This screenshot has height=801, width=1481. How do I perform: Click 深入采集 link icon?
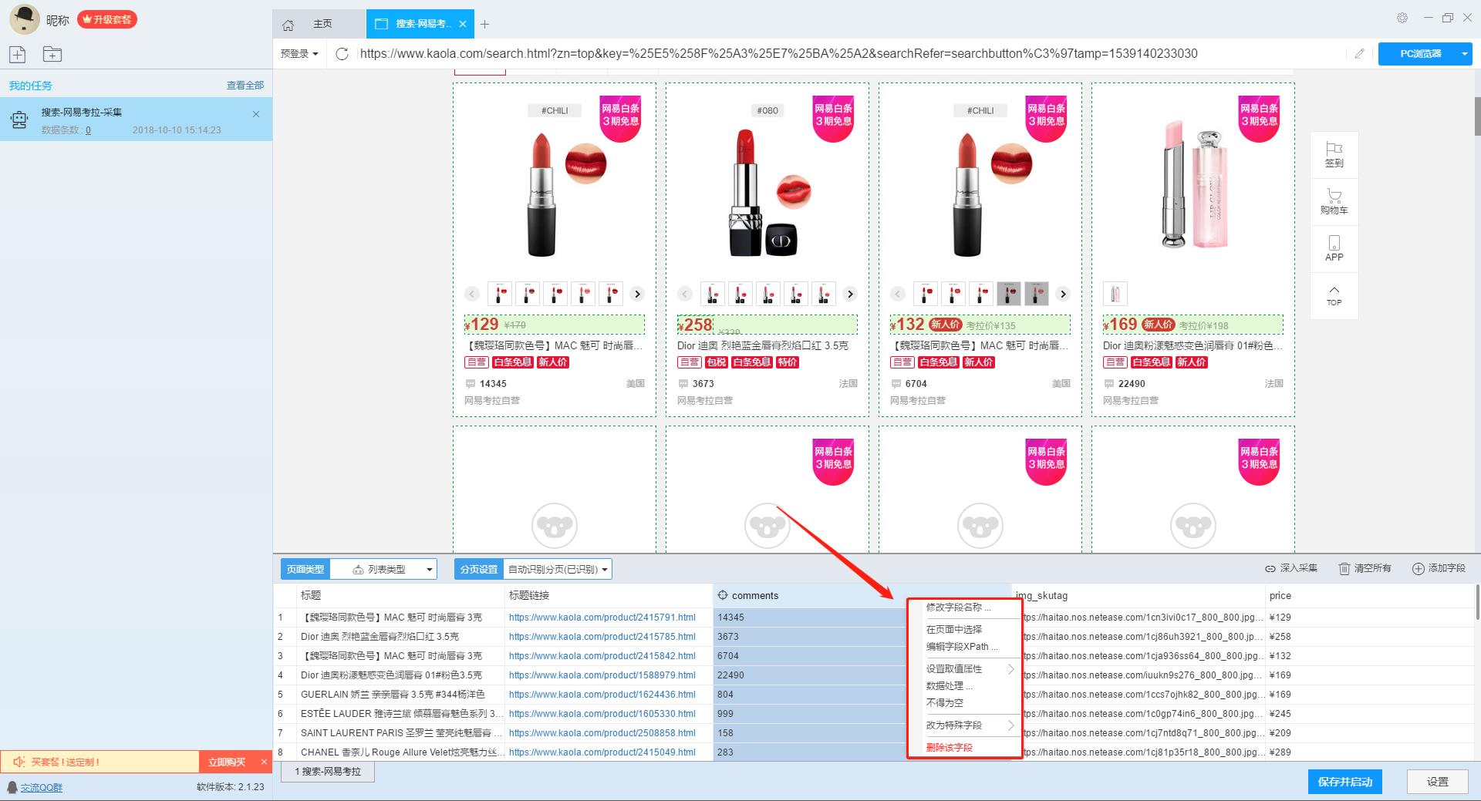coord(1270,568)
